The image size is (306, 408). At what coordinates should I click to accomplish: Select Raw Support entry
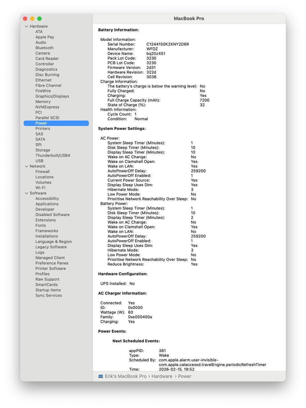(x=47, y=279)
